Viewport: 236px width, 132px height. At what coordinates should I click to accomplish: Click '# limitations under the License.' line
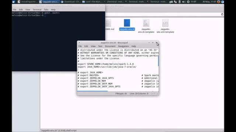pyautogui.click(x=99, y=59)
